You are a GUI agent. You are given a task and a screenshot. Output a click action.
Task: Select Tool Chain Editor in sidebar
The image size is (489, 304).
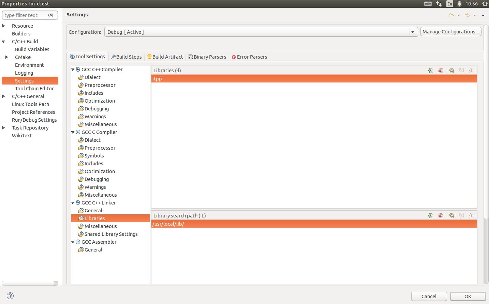click(x=34, y=89)
